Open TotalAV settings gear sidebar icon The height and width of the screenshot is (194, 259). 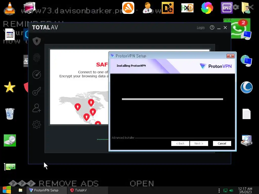(x=37, y=125)
